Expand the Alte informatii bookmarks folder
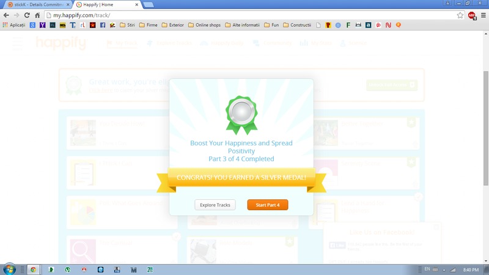489x275 pixels. click(x=242, y=25)
